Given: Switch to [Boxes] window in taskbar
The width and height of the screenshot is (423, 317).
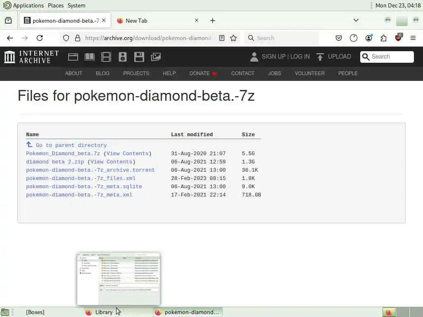Looking at the screenshot, I should coord(36,312).
